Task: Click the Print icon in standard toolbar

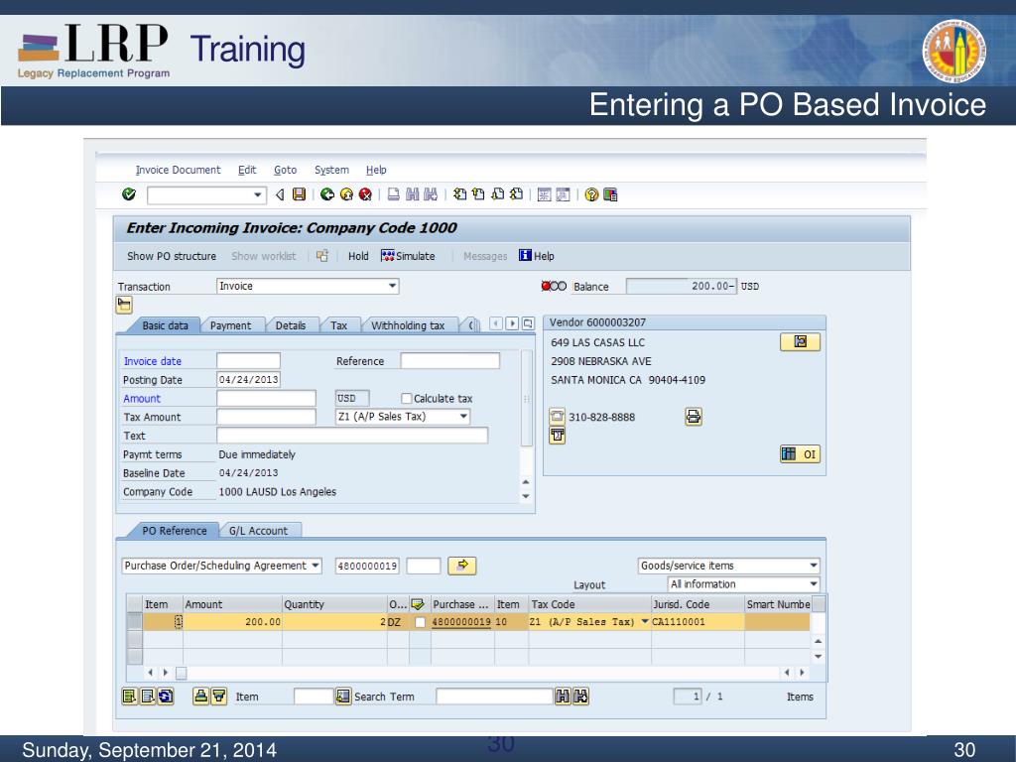Action: [393, 194]
